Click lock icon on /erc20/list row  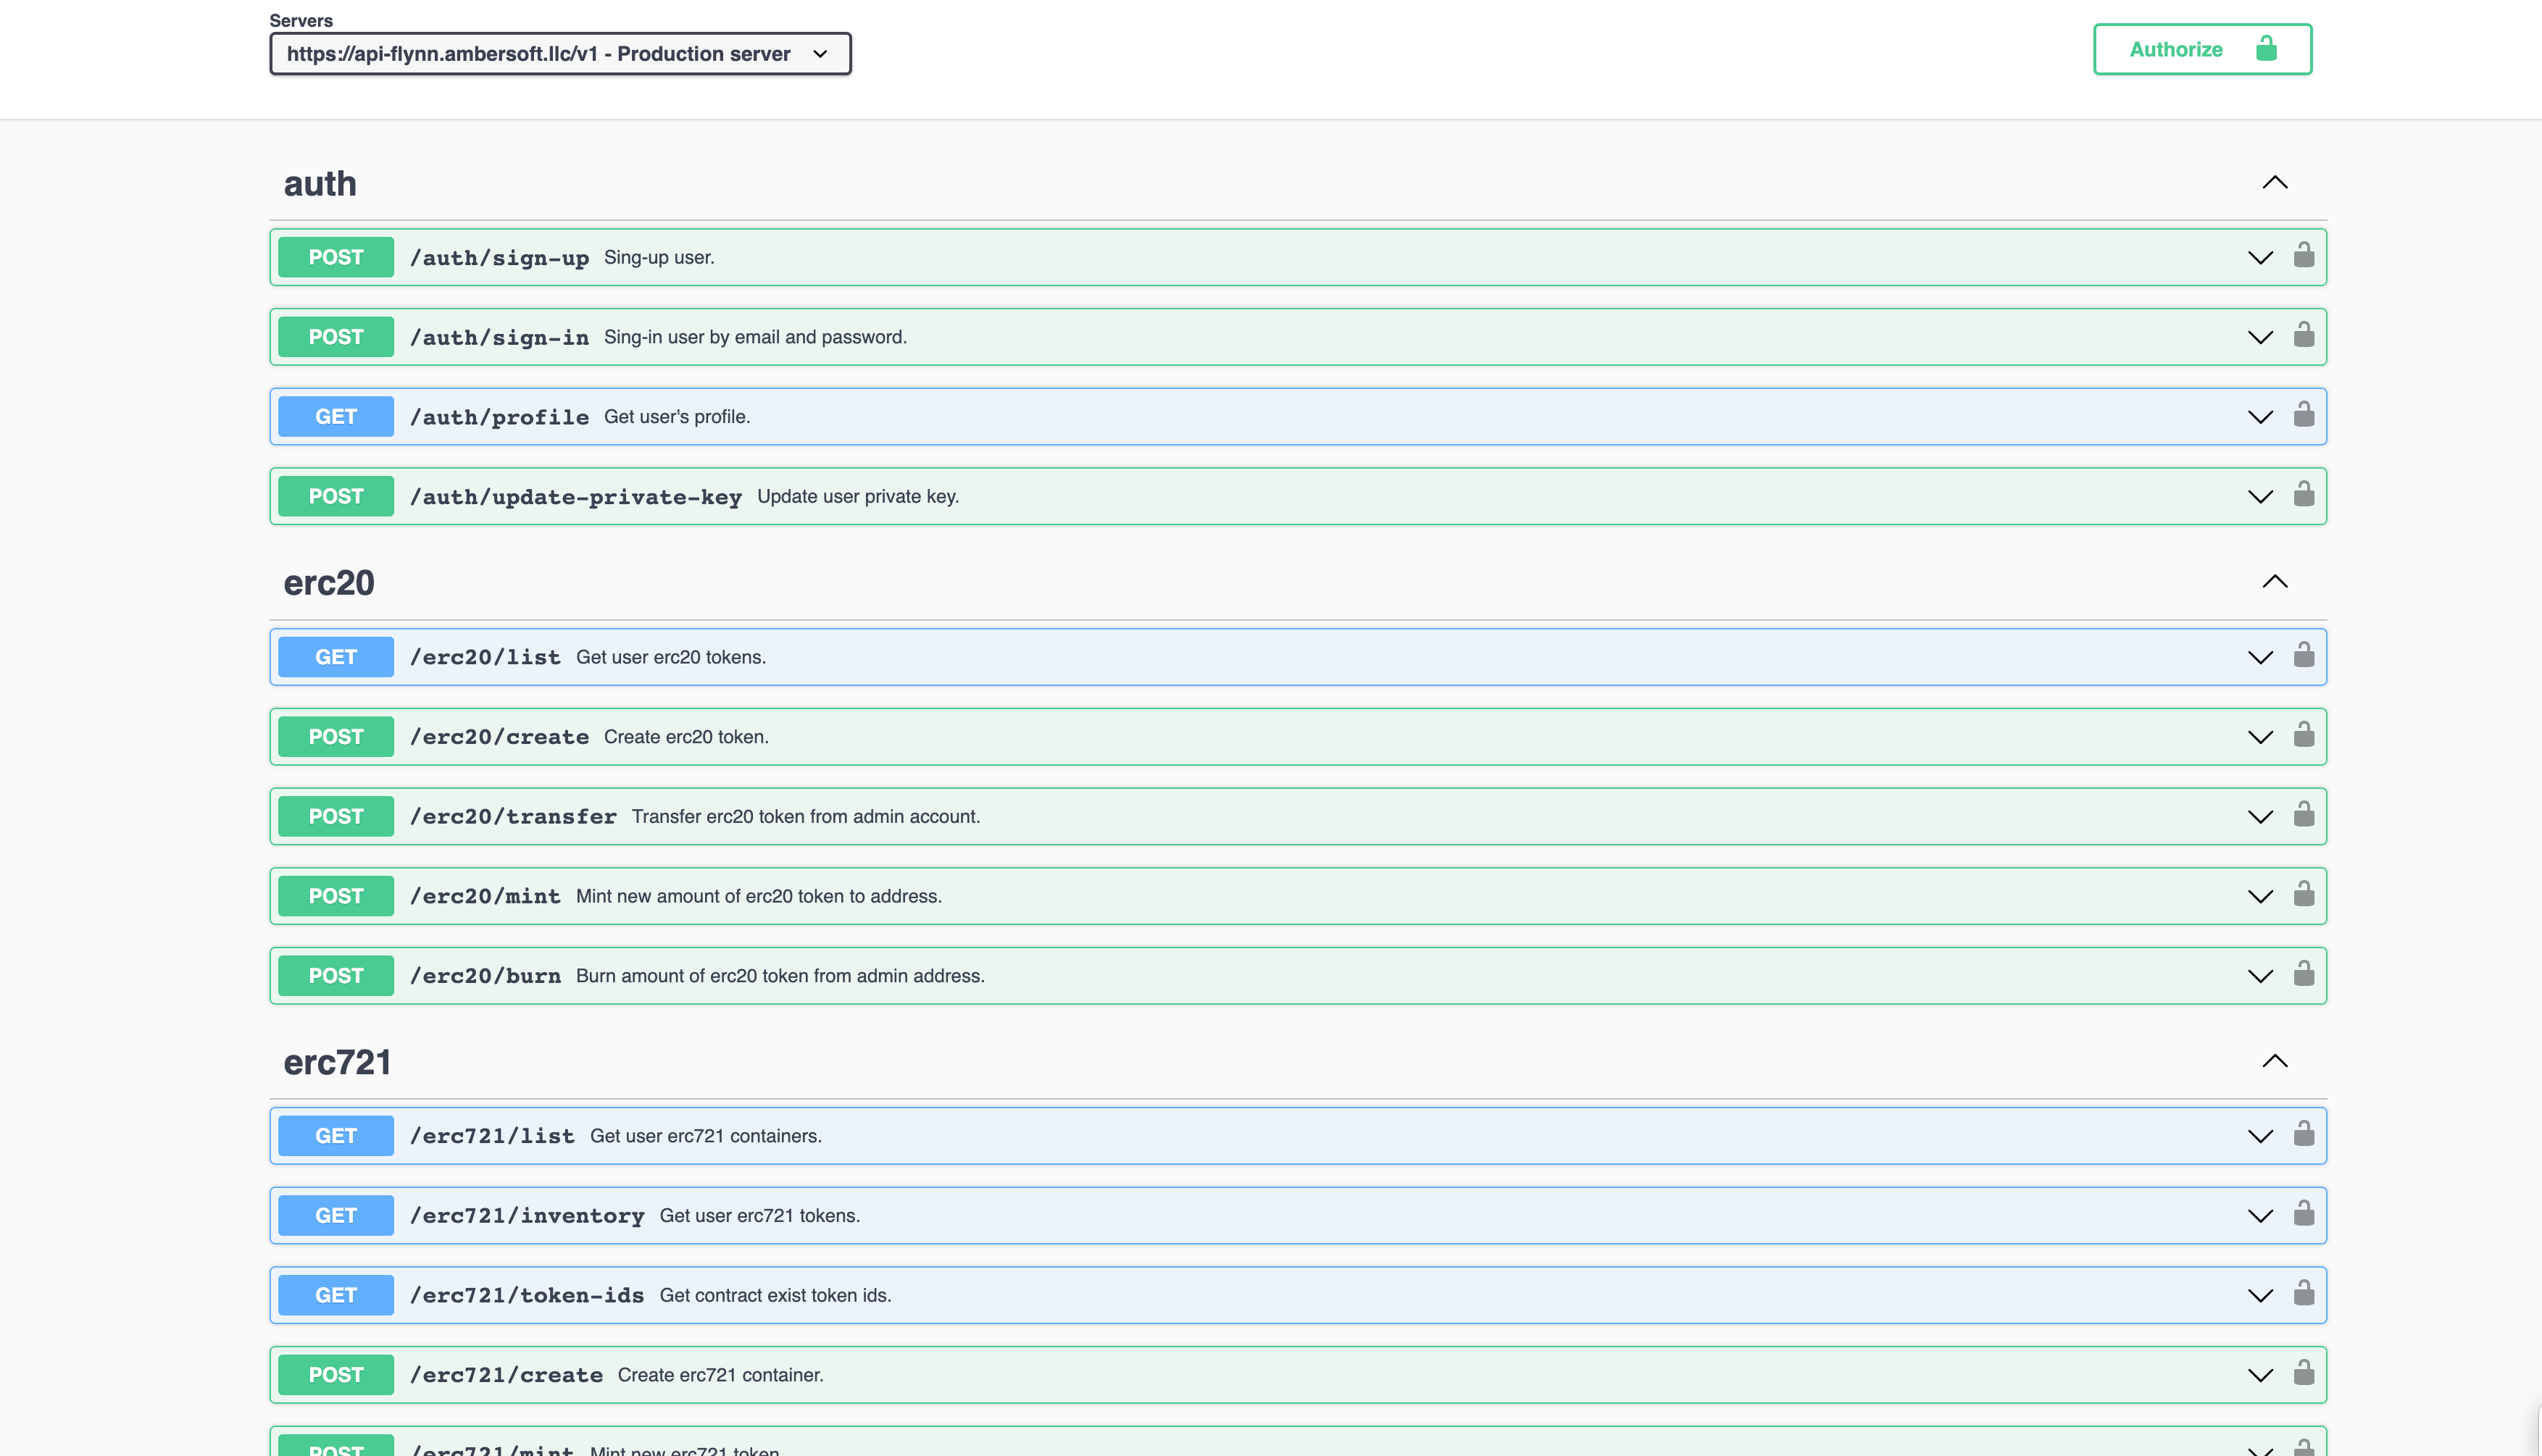[2303, 655]
